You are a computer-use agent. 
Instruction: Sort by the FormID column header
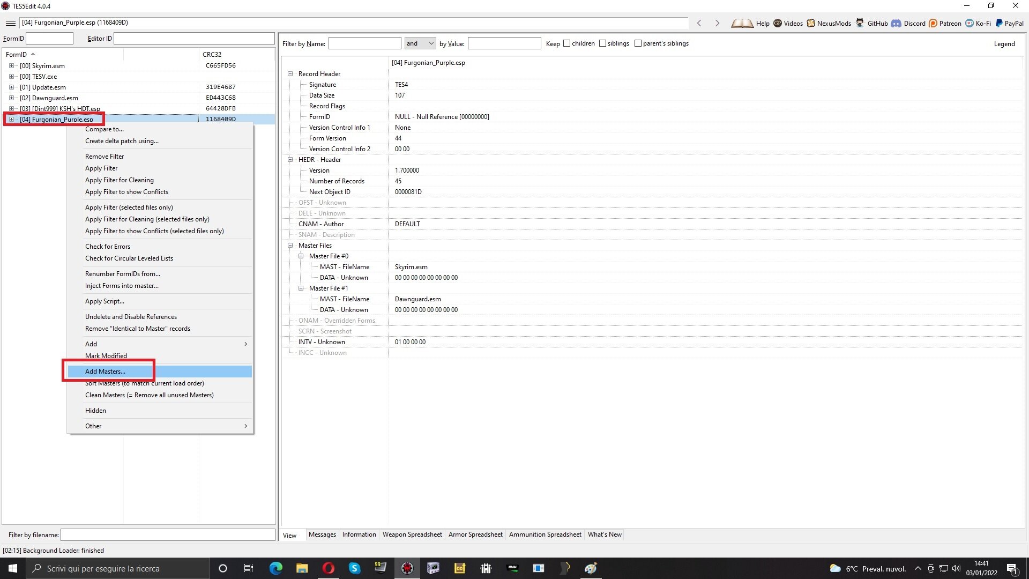(63, 55)
